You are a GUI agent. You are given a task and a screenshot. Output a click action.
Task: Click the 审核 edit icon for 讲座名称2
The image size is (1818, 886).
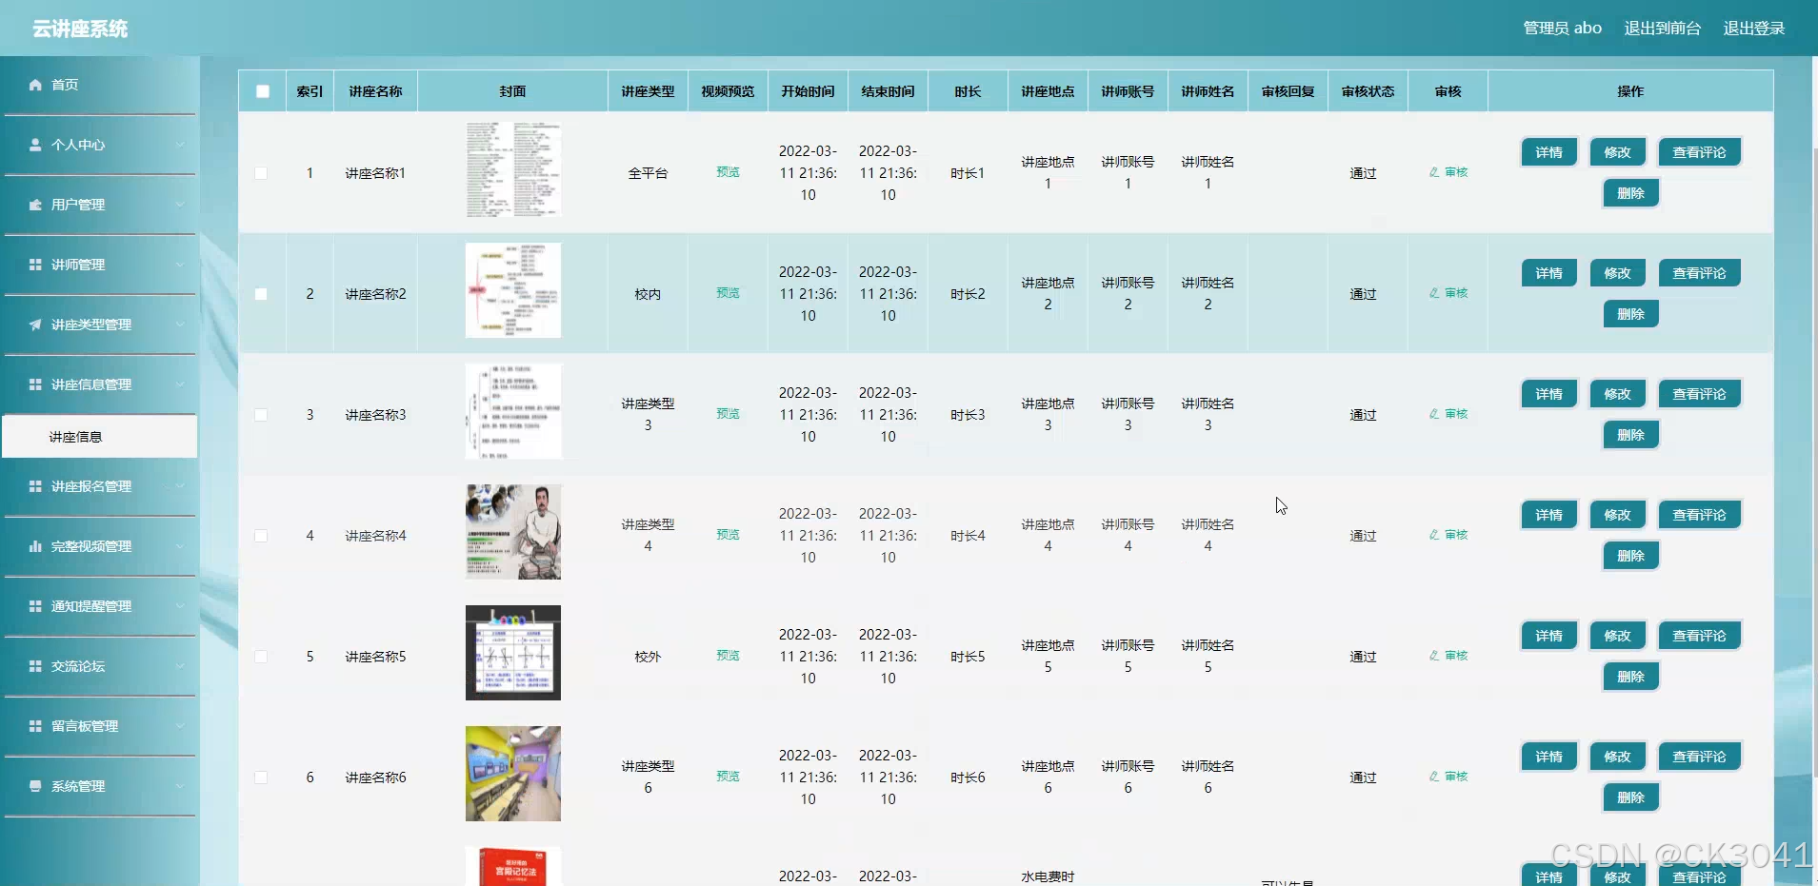point(1434,293)
